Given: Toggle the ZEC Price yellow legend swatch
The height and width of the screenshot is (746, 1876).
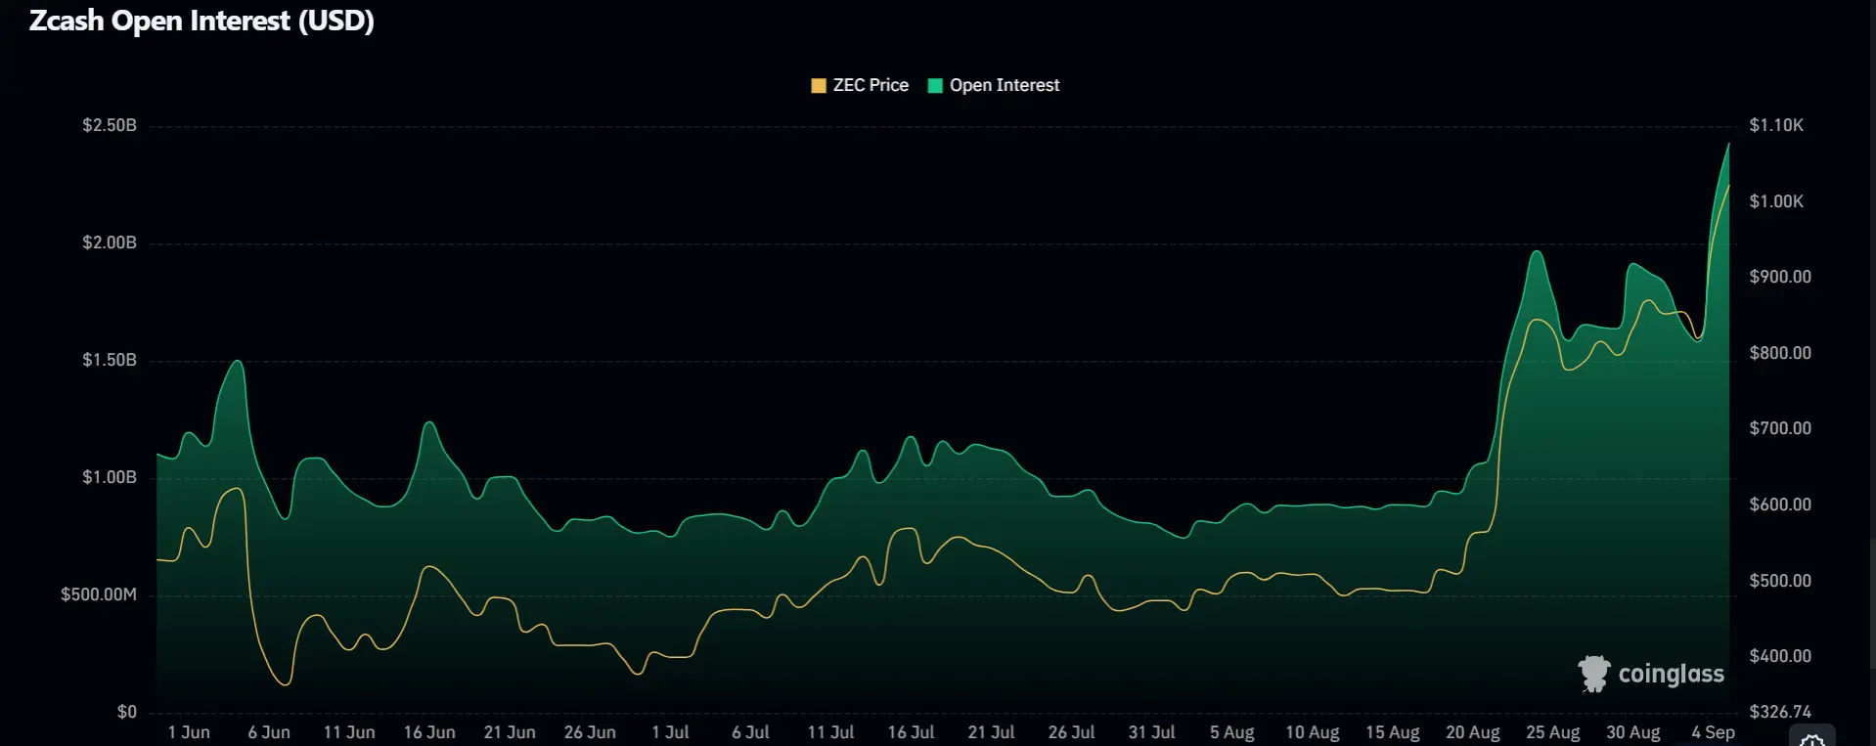Looking at the screenshot, I should coord(819,86).
